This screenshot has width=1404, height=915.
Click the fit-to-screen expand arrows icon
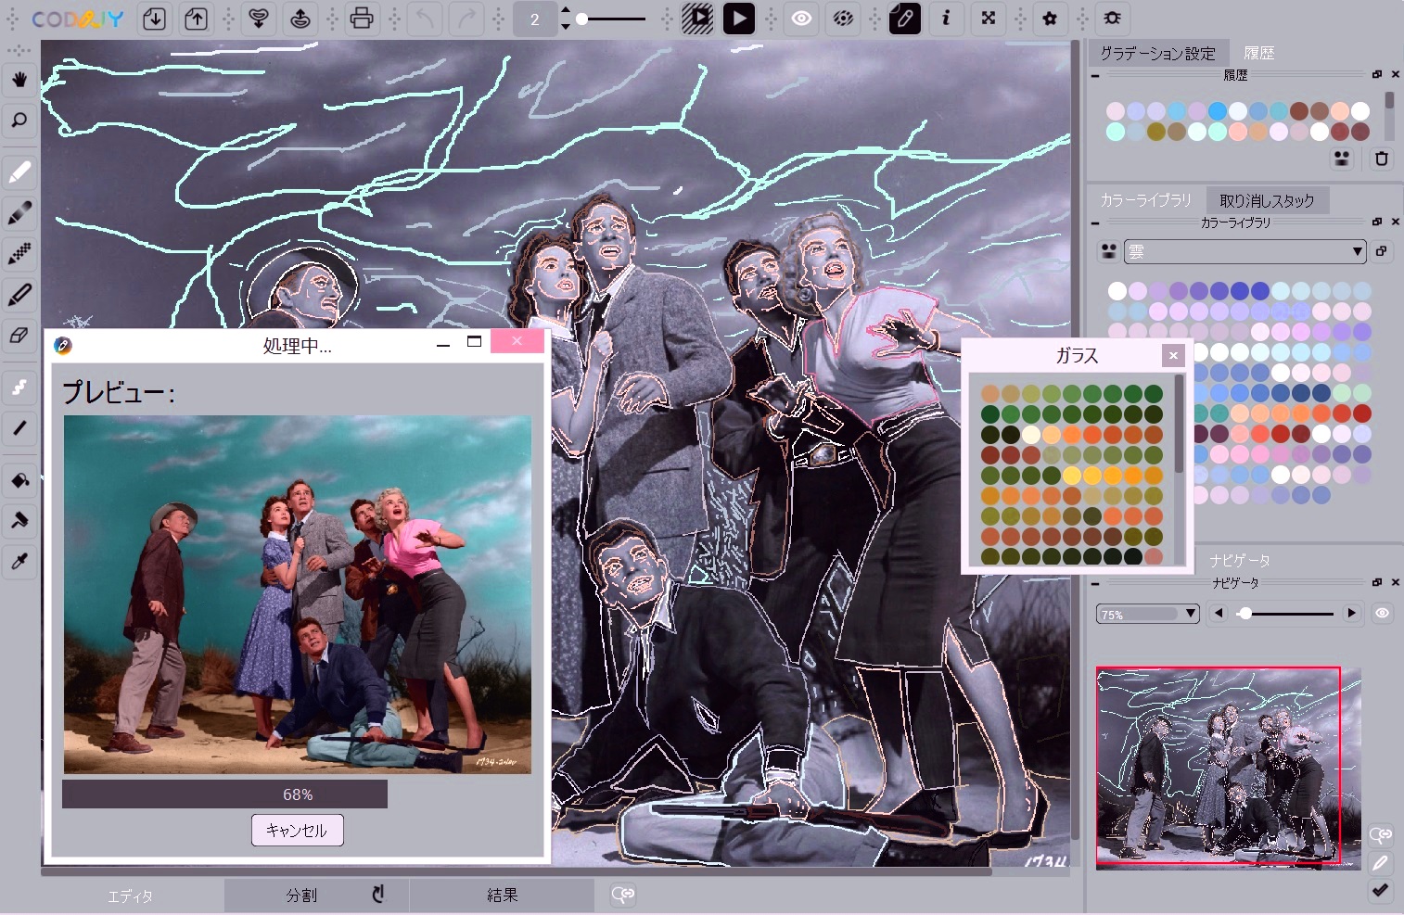click(x=989, y=19)
